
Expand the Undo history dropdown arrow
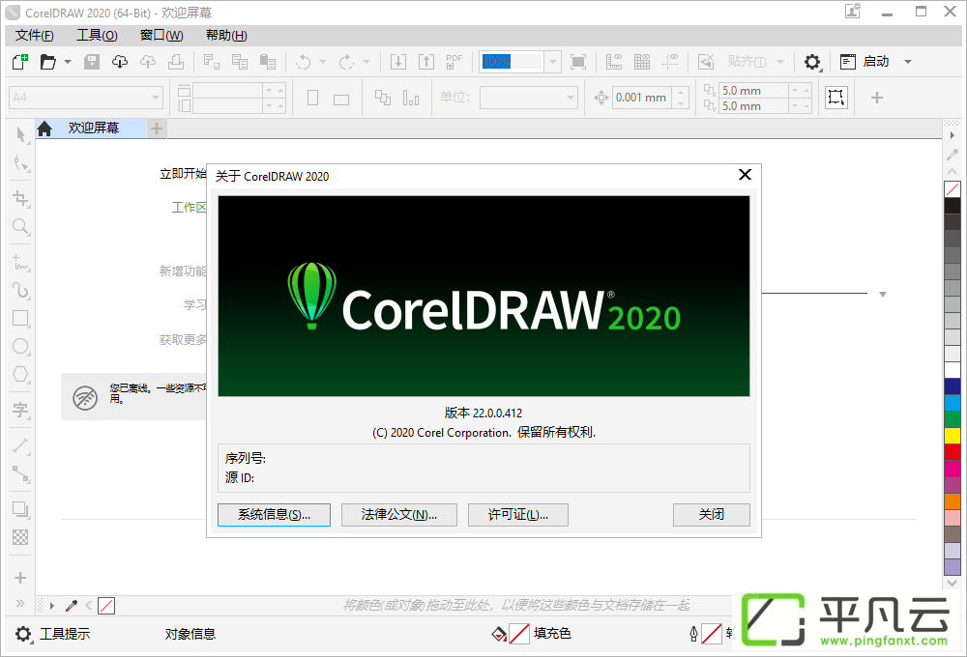point(323,62)
